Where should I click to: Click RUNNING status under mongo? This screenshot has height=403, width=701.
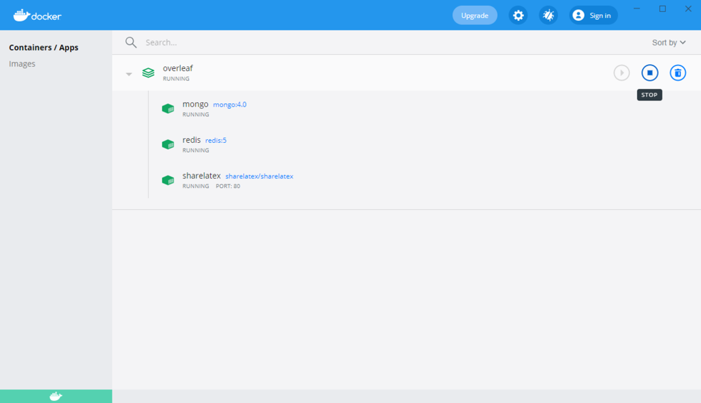(196, 115)
